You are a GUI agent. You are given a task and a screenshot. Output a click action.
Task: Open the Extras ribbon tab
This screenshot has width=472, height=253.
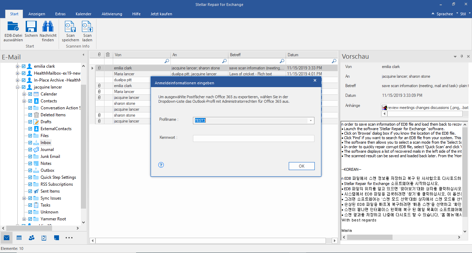[x=60, y=14]
